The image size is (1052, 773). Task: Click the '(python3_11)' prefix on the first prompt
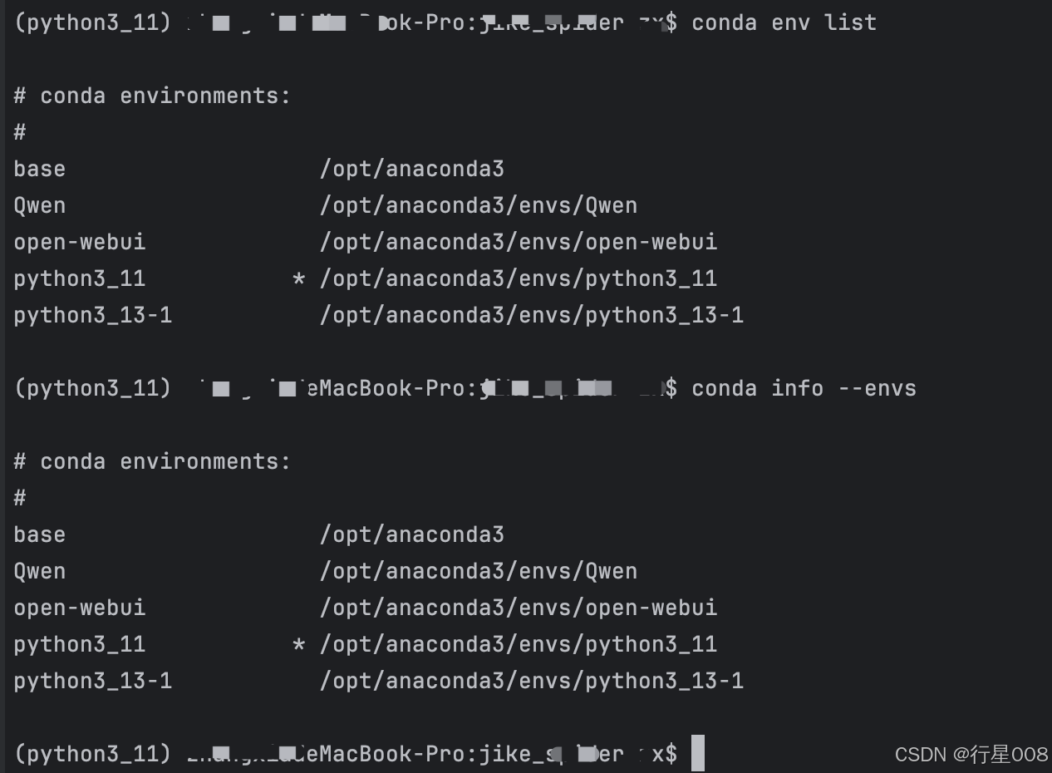tap(93, 22)
